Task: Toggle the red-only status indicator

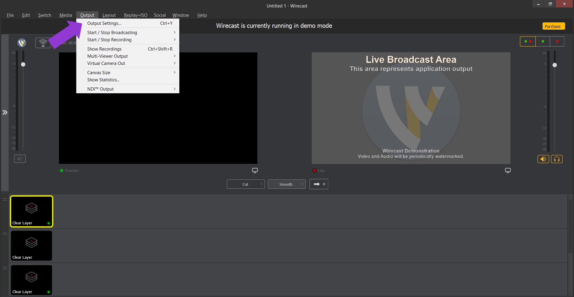Action: tap(557, 41)
